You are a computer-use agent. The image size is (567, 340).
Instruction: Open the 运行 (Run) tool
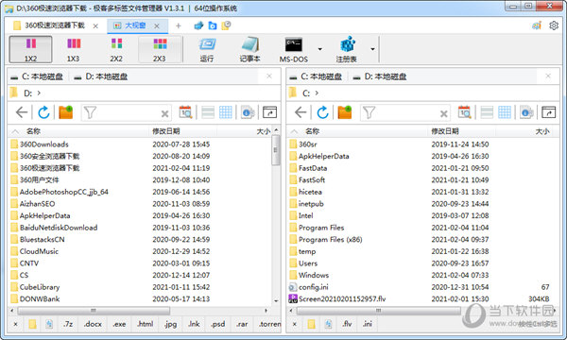coord(207,49)
